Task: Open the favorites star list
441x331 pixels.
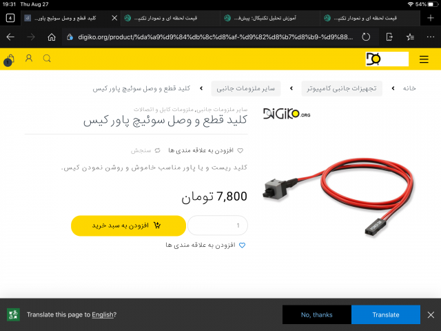Action: click(410, 37)
